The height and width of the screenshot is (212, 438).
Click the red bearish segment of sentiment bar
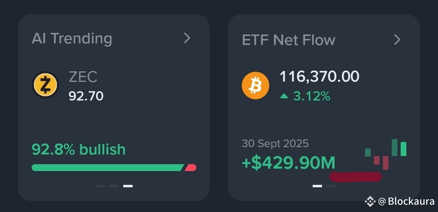(191, 167)
